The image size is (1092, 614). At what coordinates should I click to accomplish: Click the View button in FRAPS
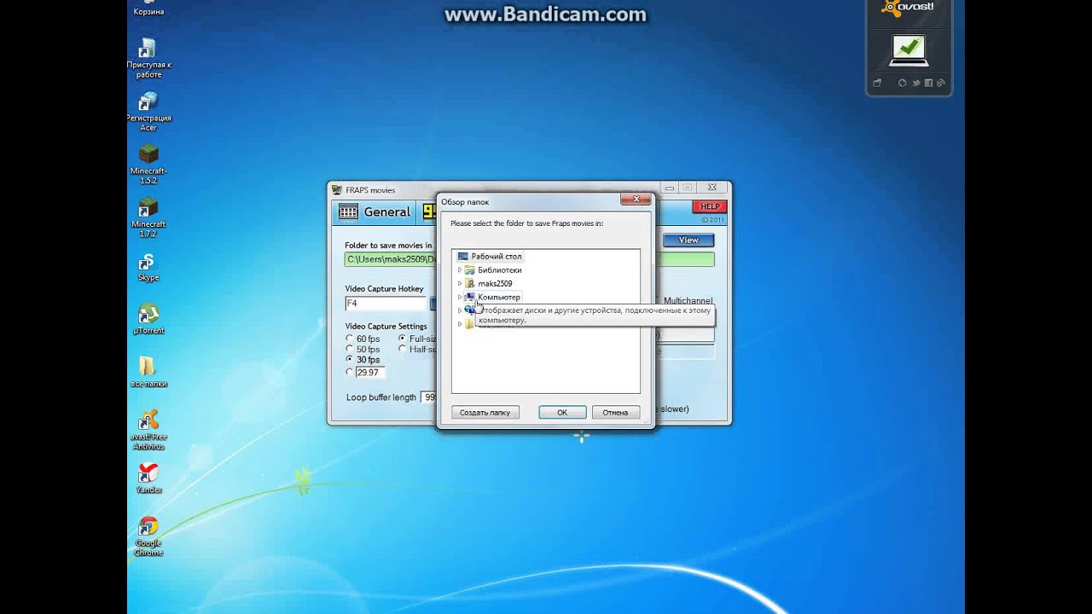(x=688, y=240)
